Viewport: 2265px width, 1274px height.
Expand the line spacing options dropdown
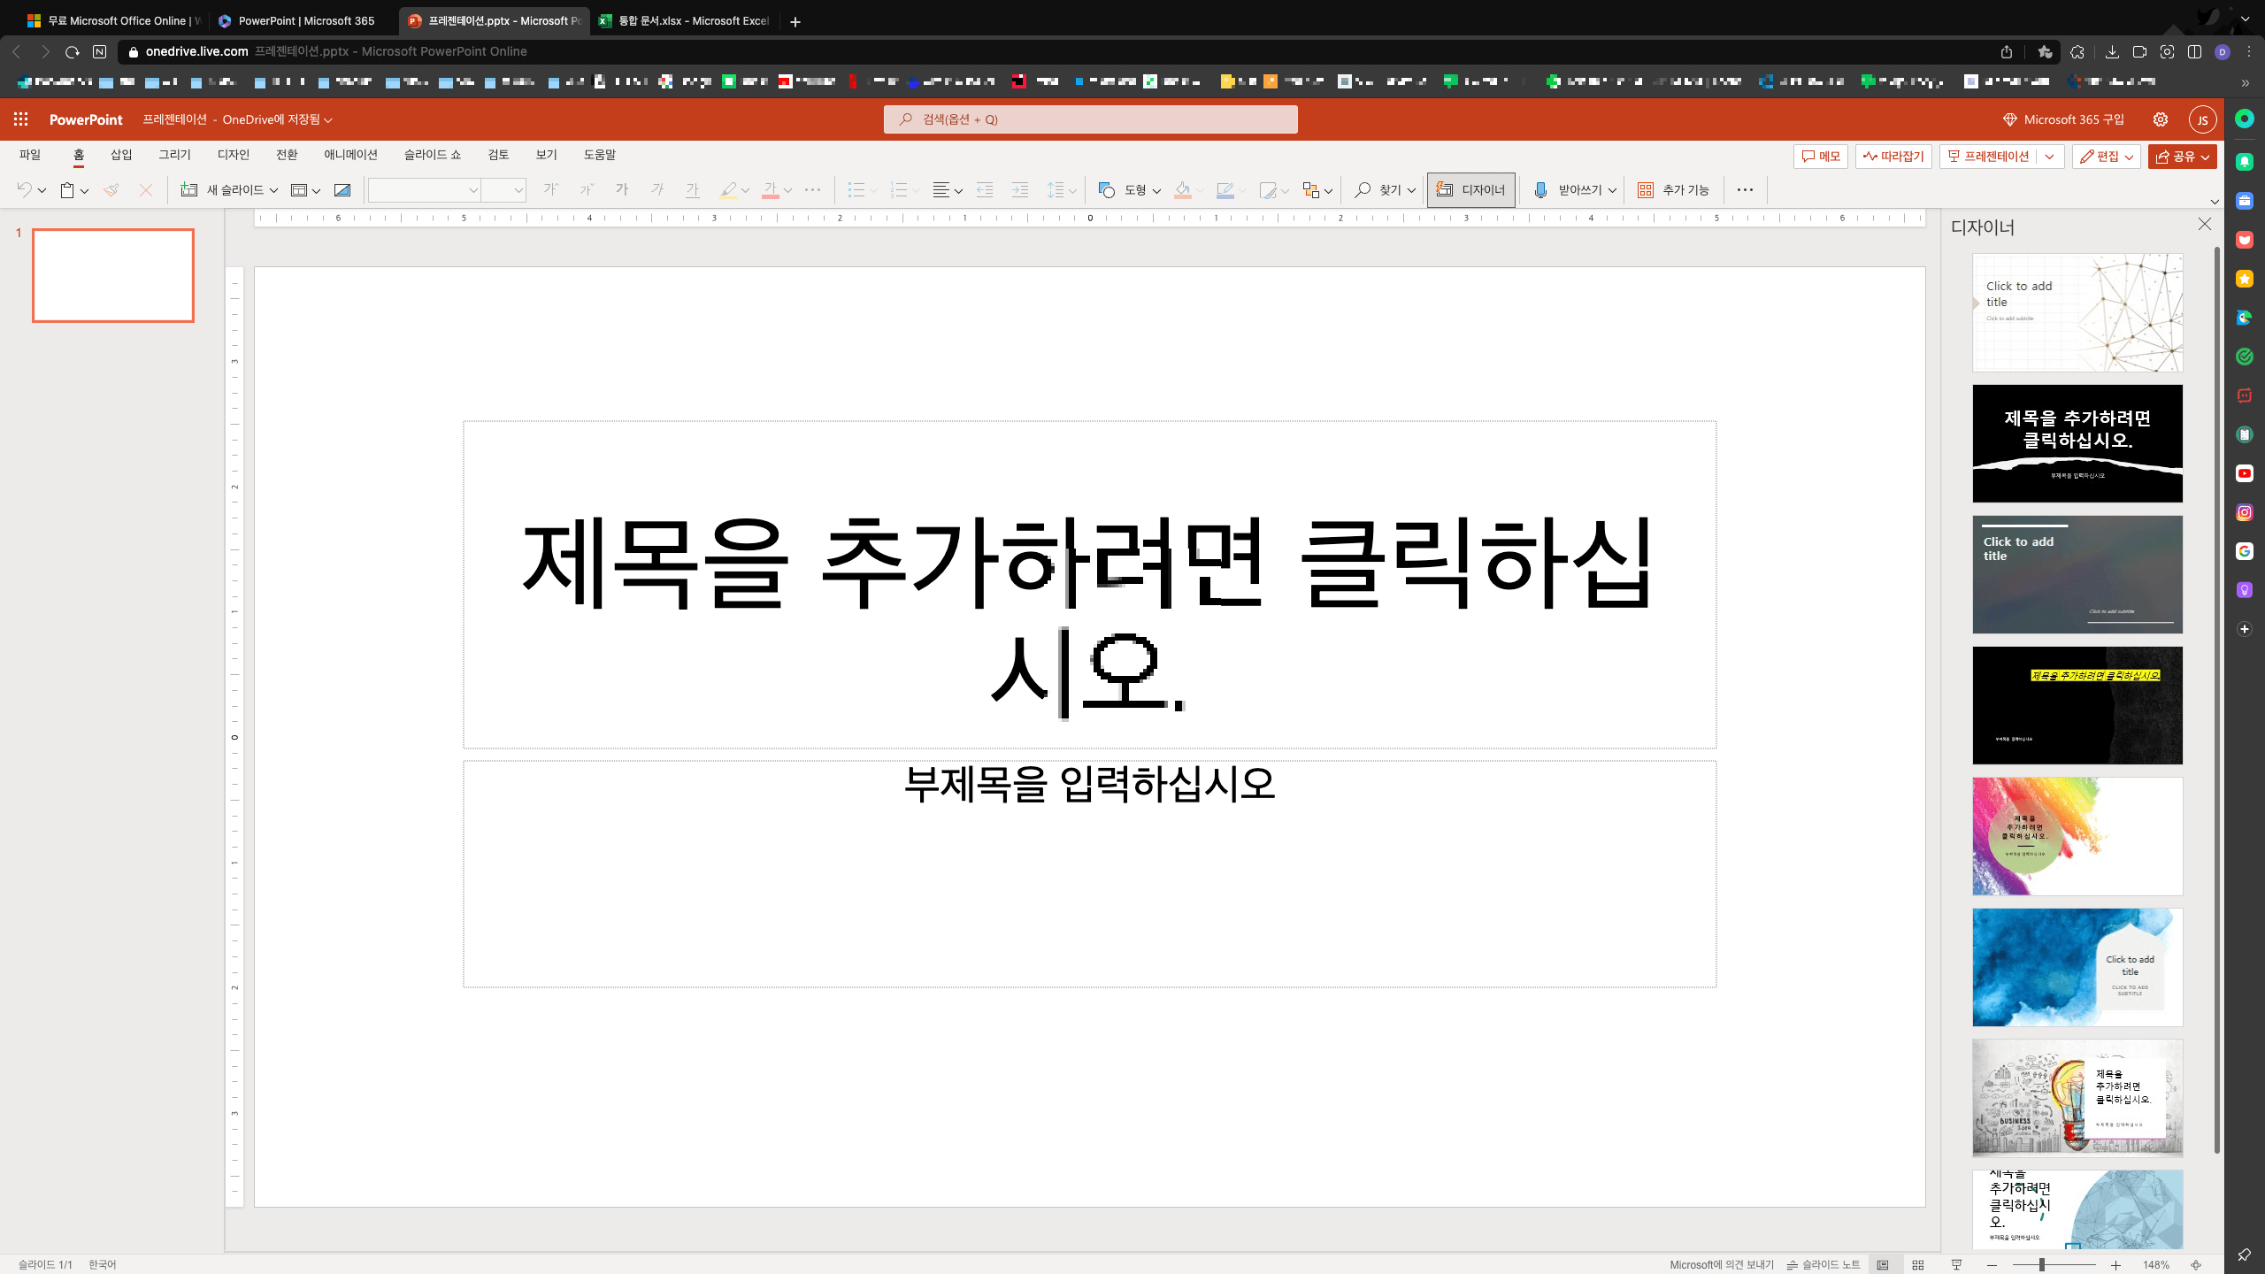coord(1071,189)
